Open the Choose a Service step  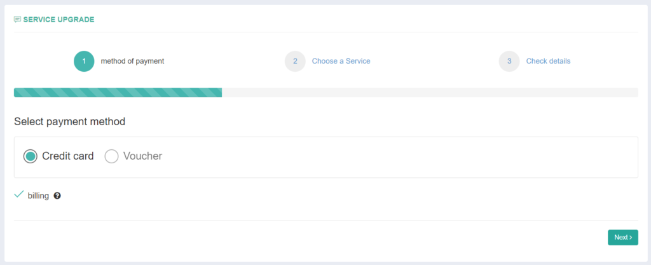tap(341, 62)
